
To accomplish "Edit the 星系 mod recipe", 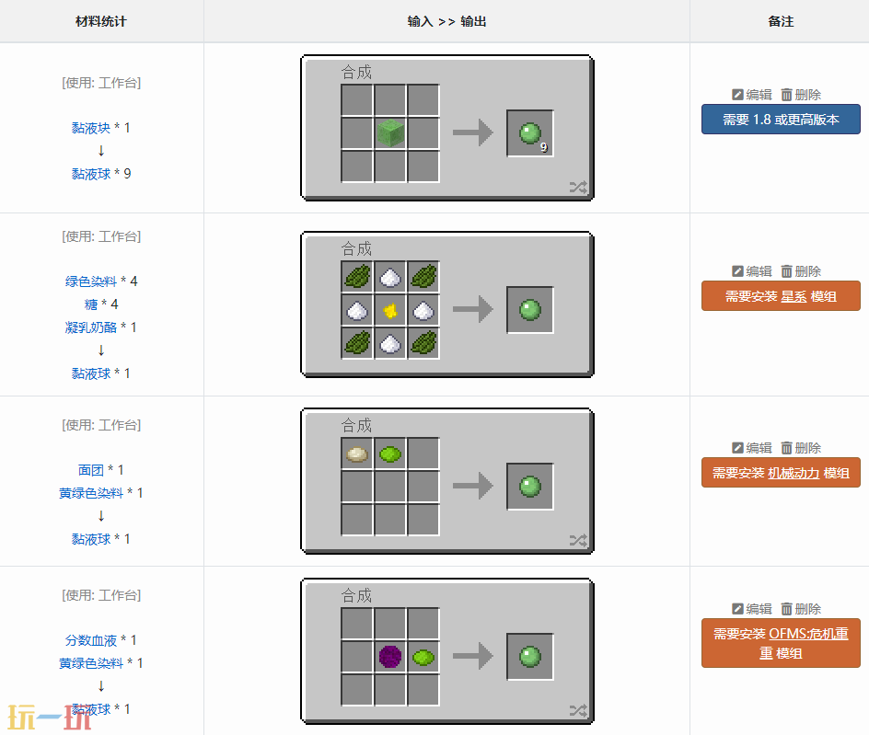I will pyautogui.click(x=751, y=271).
